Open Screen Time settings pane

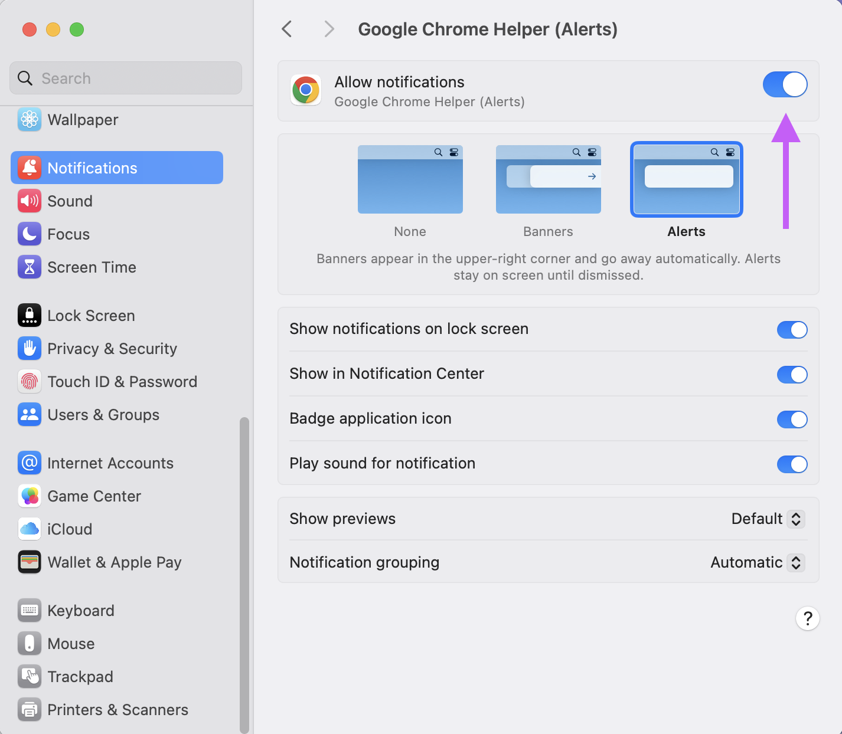click(117, 267)
